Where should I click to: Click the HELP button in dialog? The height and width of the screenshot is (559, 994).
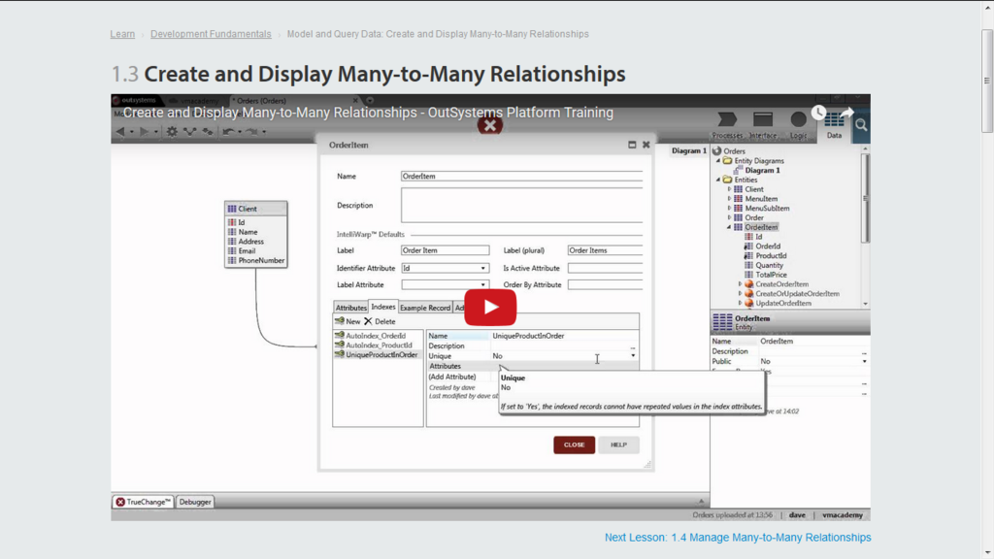coord(618,444)
